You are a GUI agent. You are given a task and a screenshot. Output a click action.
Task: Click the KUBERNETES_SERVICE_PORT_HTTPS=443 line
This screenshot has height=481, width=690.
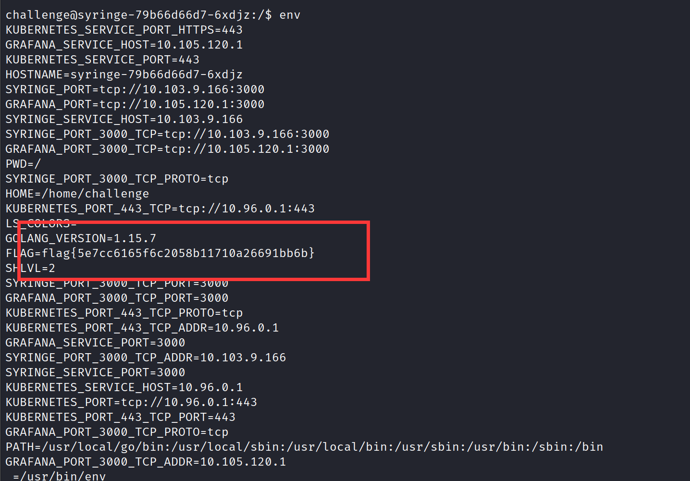[x=124, y=30]
